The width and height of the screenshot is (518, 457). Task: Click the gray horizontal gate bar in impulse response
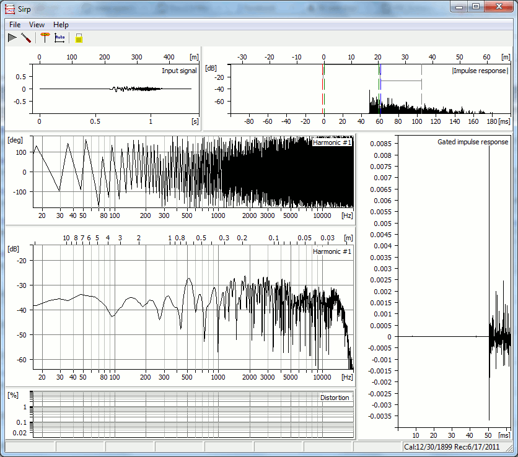coord(401,81)
